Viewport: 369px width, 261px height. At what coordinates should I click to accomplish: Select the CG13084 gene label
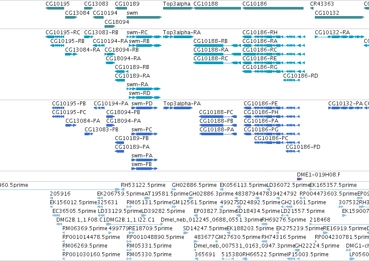(x=77, y=13)
